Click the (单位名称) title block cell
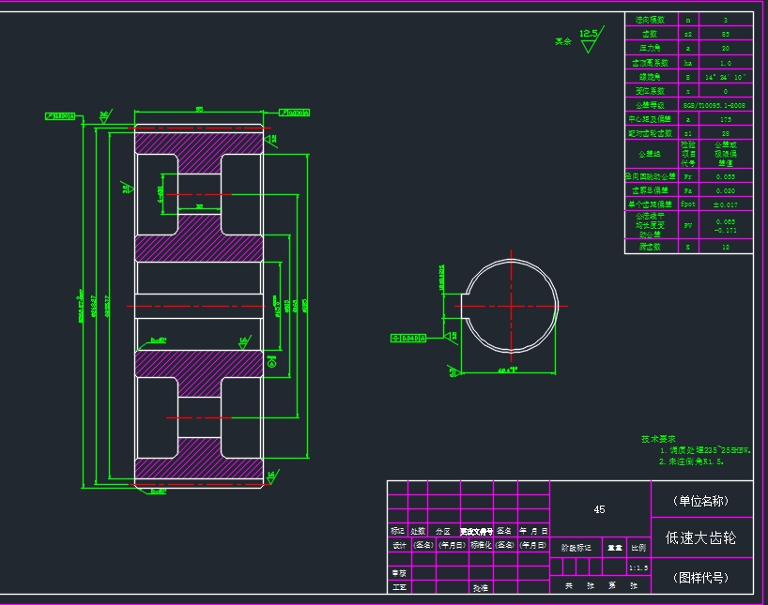The height and width of the screenshot is (605, 768). pyautogui.click(x=701, y=501)
